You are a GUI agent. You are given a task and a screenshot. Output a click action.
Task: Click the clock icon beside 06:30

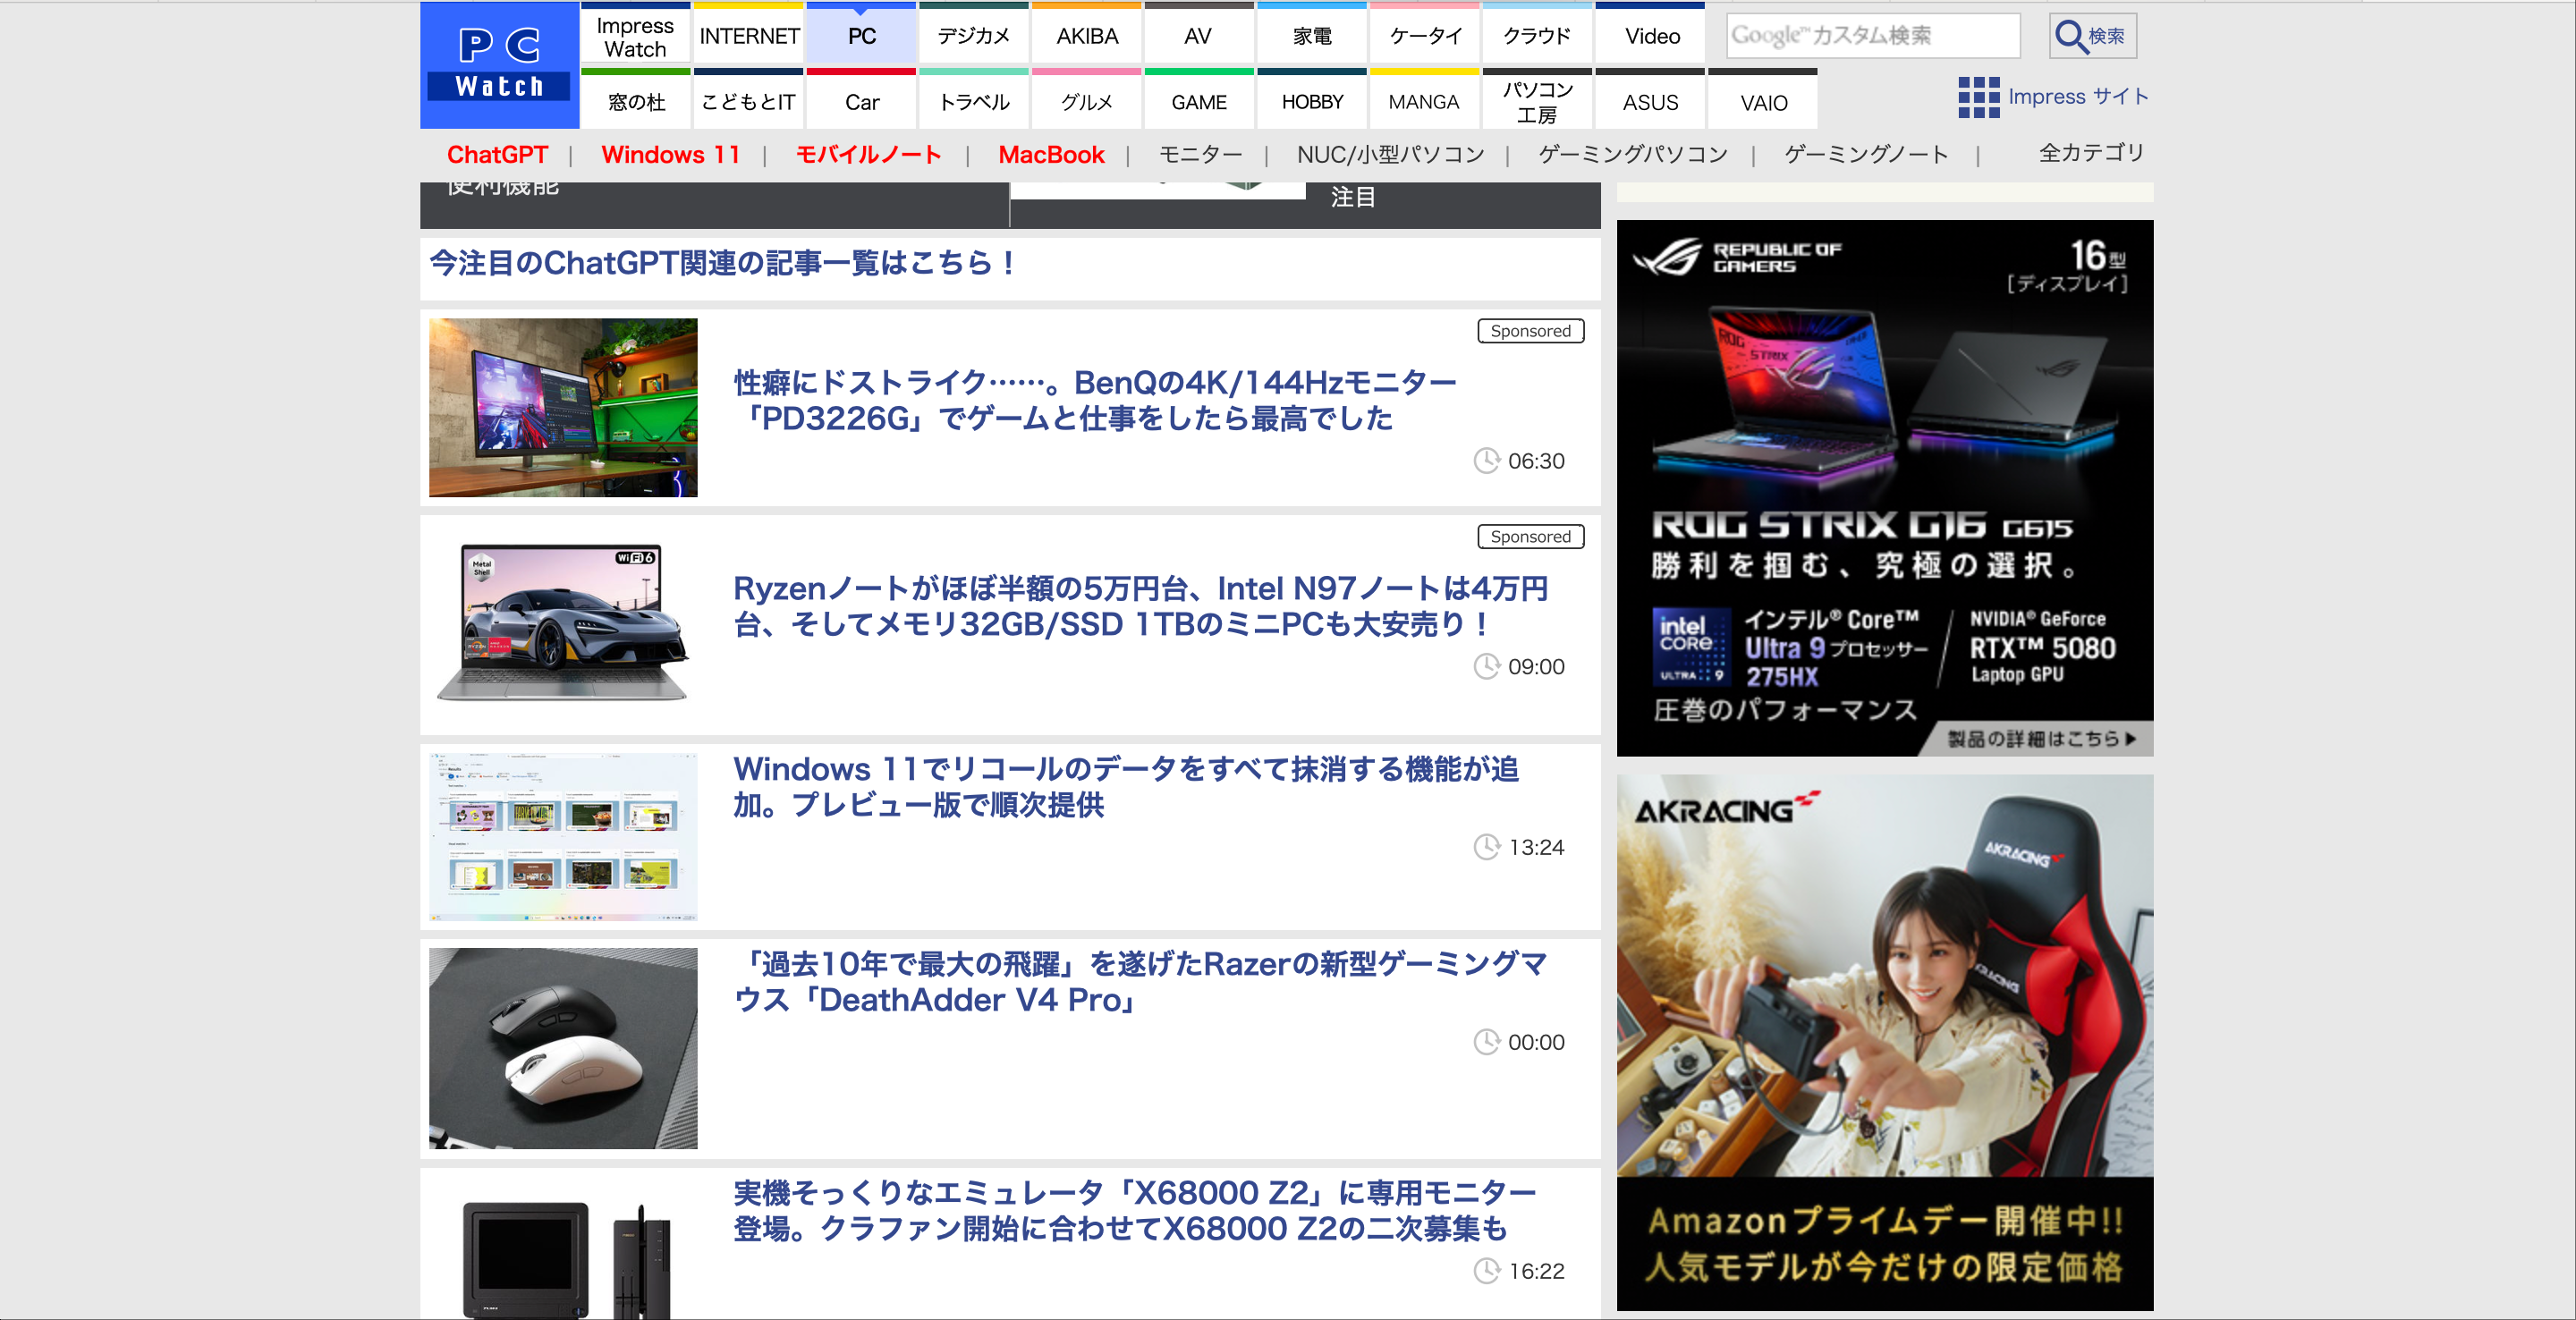tap(1487, 461)
